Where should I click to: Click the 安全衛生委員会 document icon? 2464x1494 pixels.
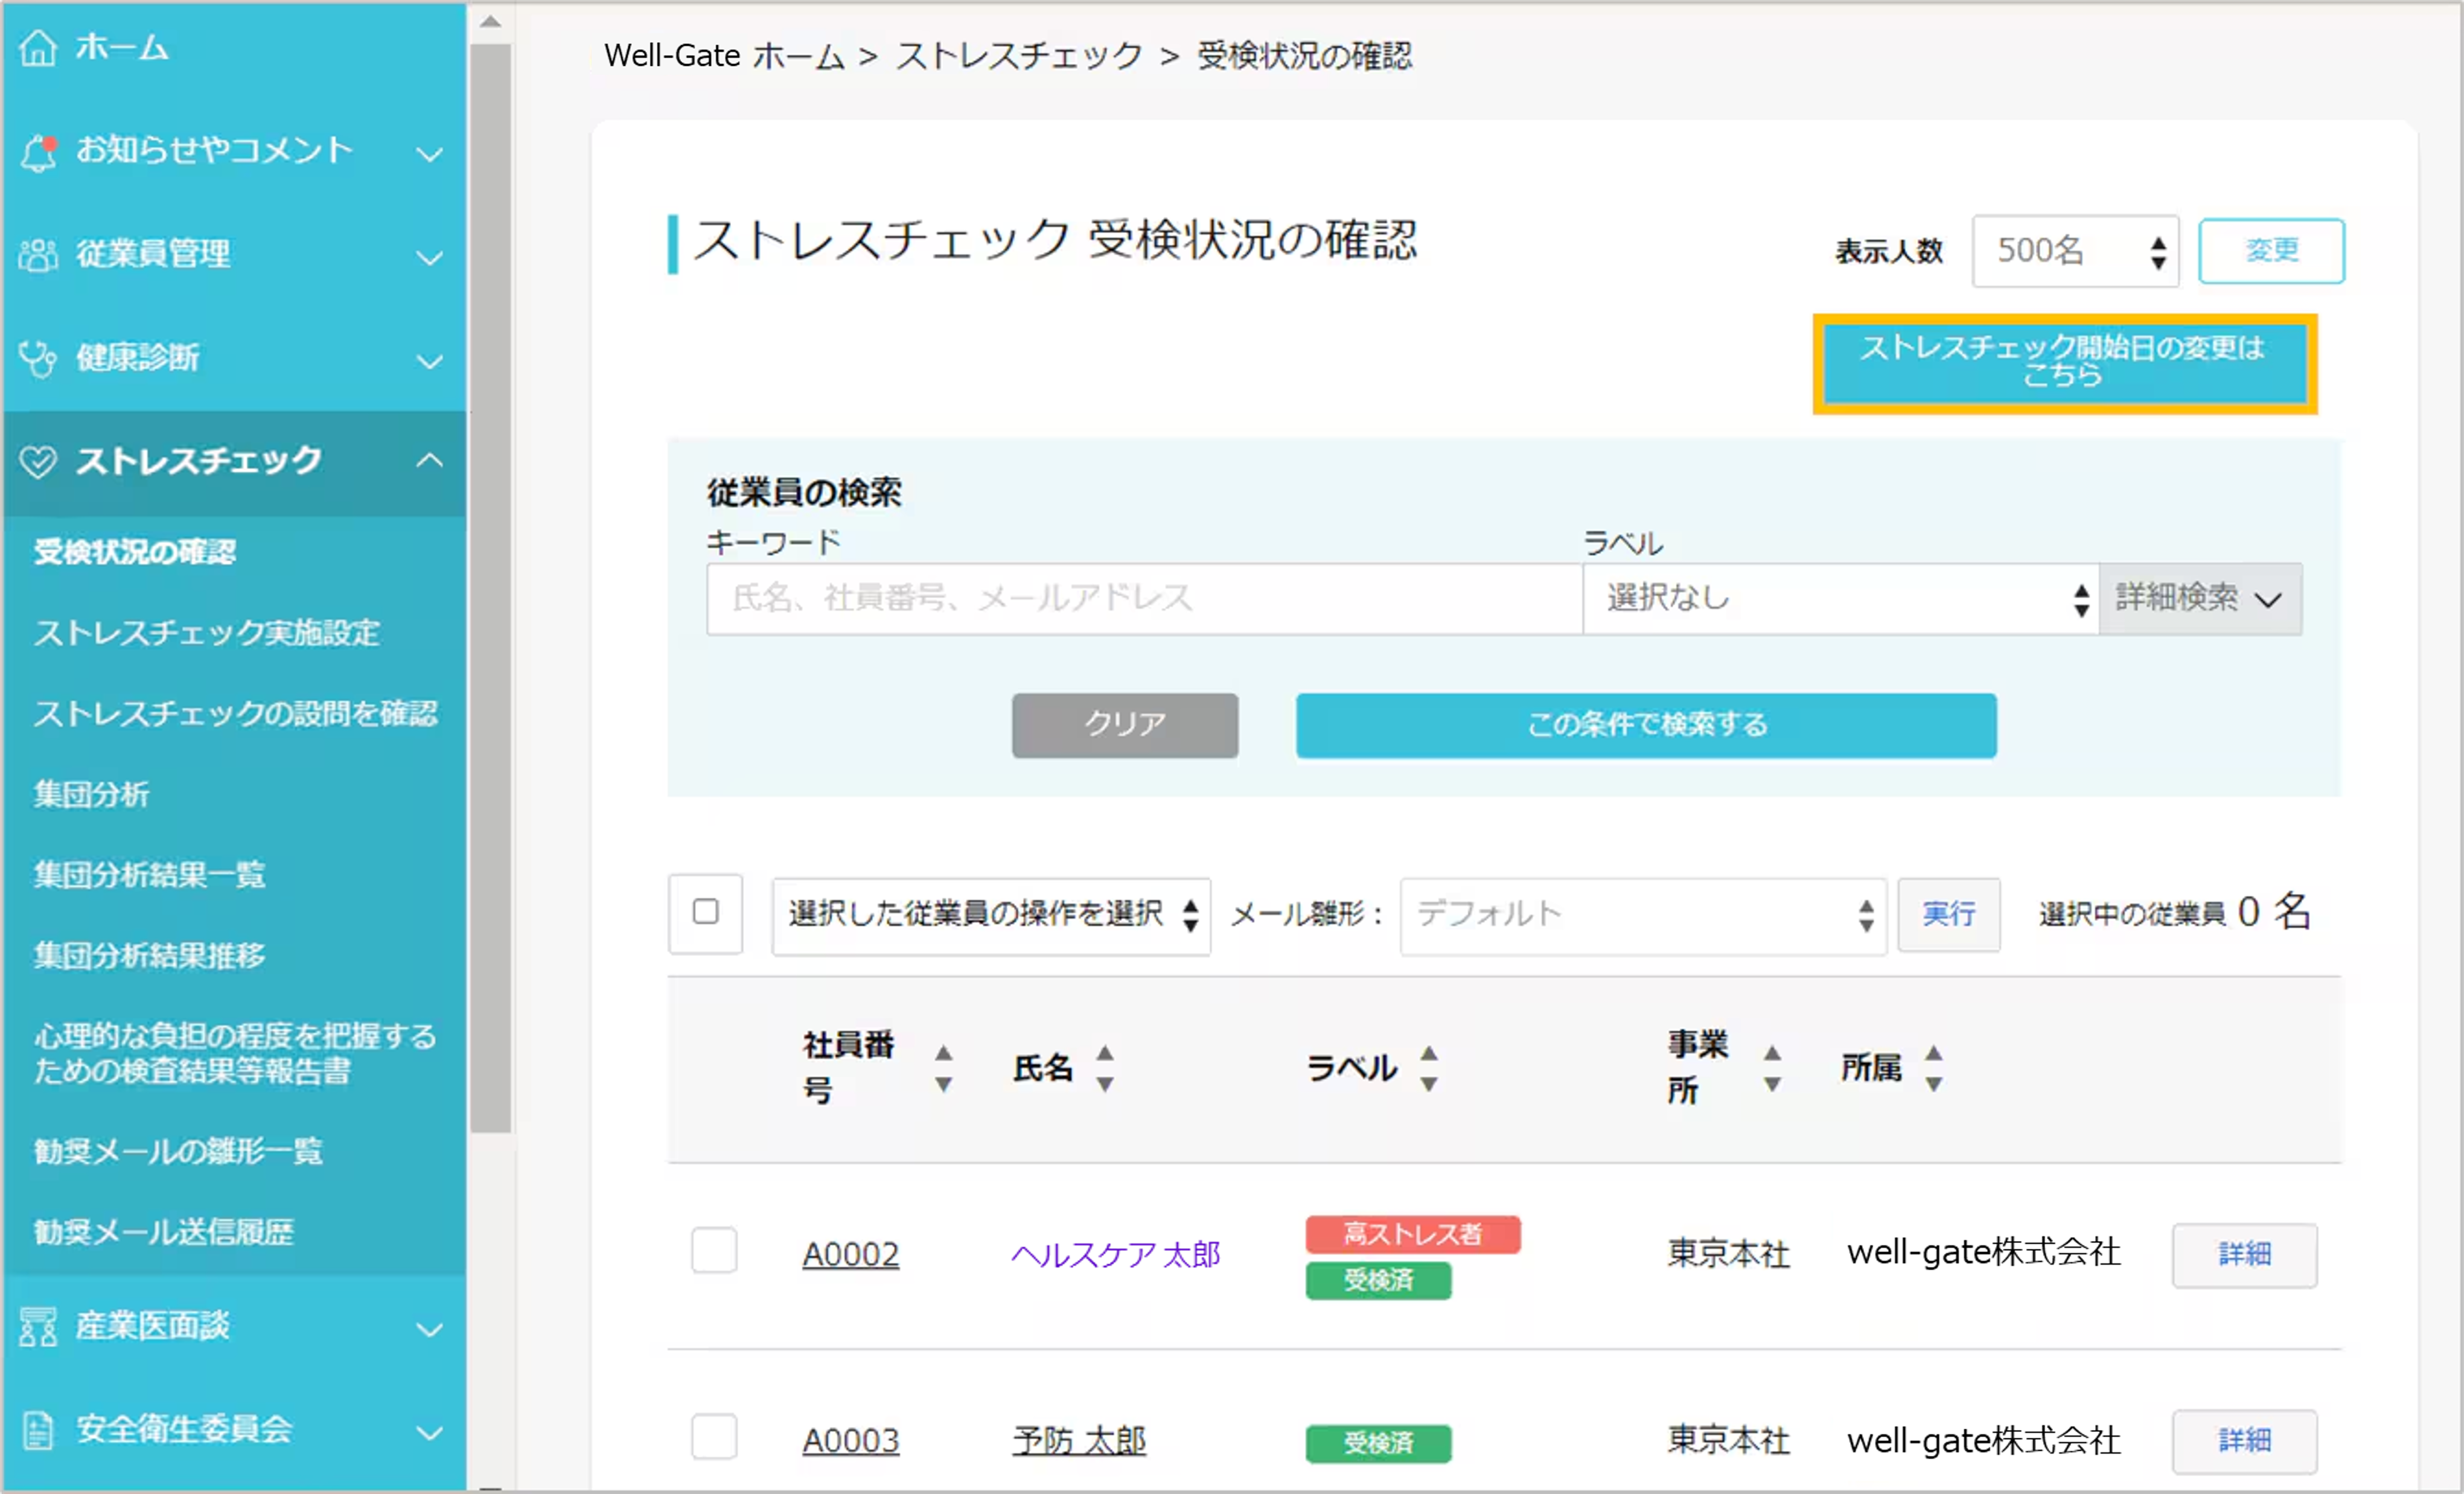(x=38, y=1430)
